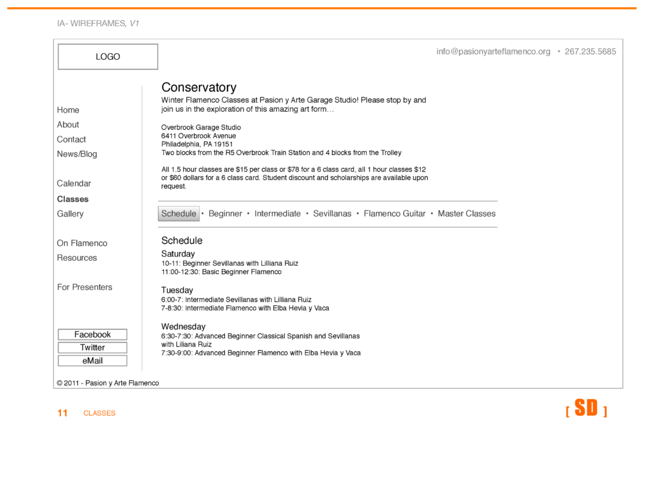This screenshot has width=651, height=503.
Task: Open the Flamenco Guitar tab
Action: [394, 214]
